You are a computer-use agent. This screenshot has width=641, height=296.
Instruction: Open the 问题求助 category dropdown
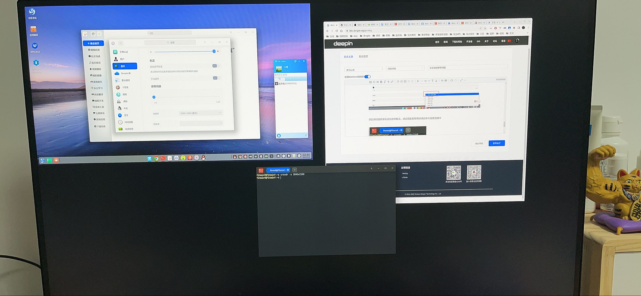click(x=405, y=68)
